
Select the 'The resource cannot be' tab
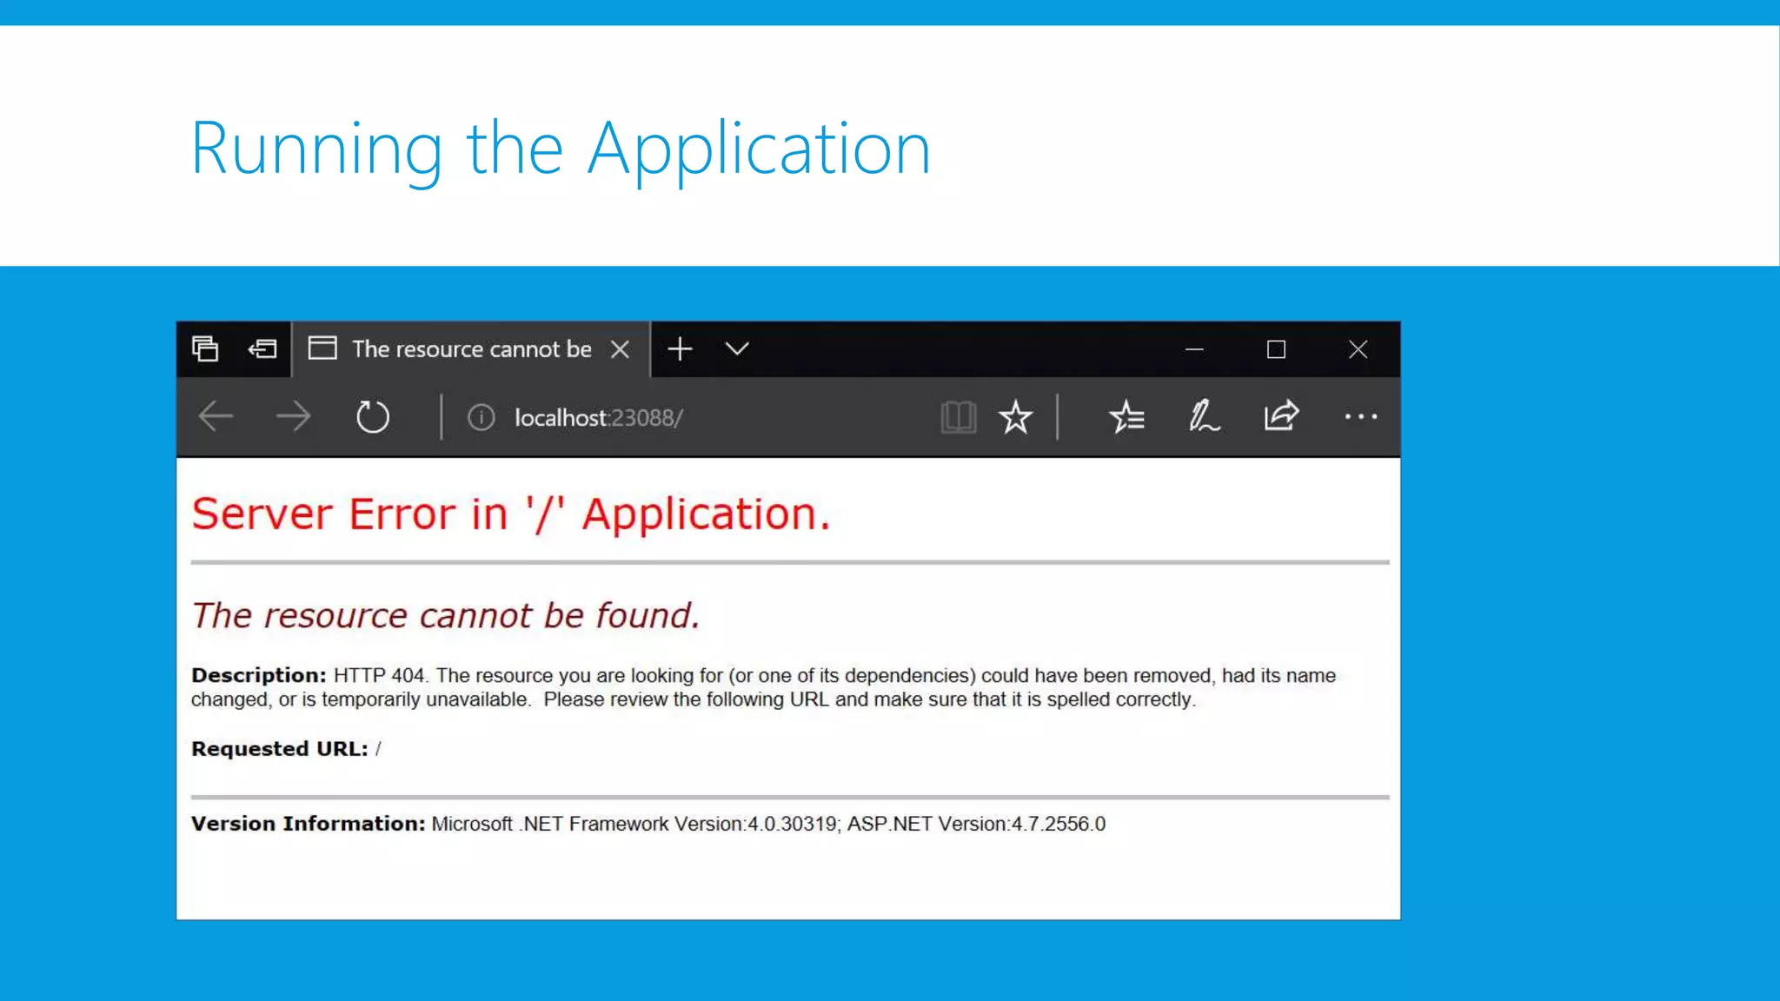coord(470,349)
